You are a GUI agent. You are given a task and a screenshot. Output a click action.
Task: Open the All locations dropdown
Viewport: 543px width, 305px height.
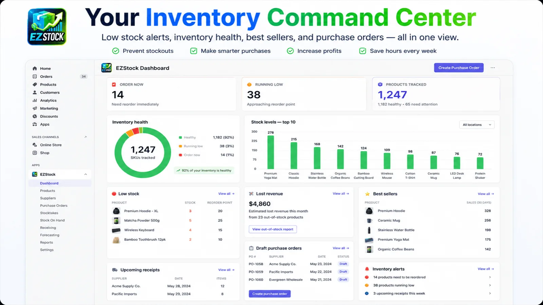point(477,125)
